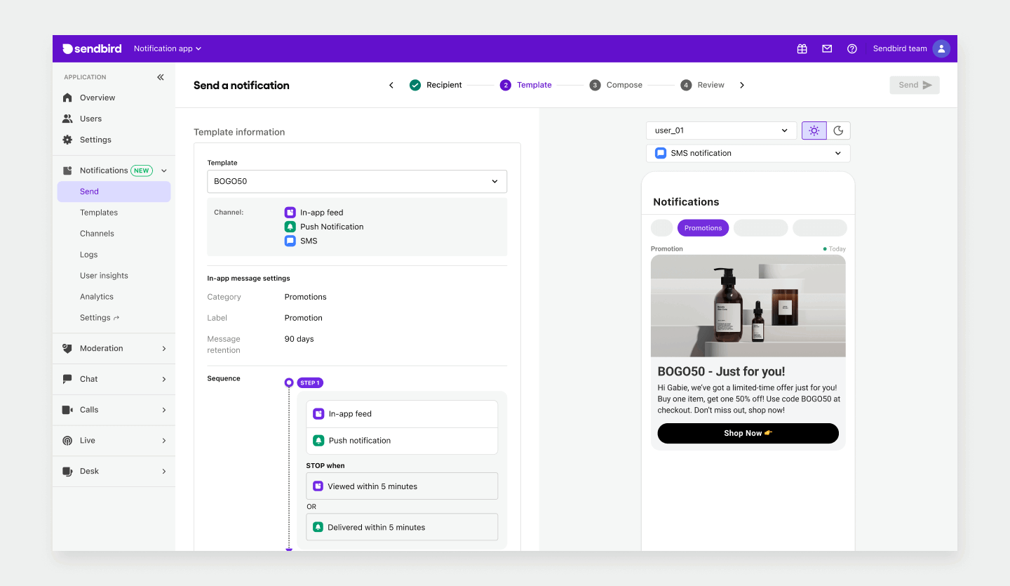
Task: Click the product image in preview
Action: click(748, 306)
